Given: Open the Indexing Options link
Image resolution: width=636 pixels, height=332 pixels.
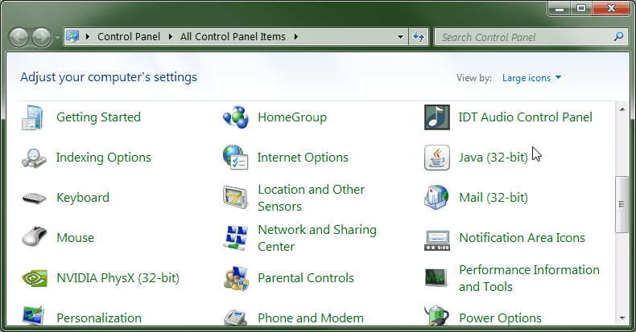Looking at the screenshot, I should [x=103, y=158].
